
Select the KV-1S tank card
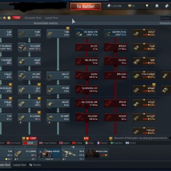[29, 62]
